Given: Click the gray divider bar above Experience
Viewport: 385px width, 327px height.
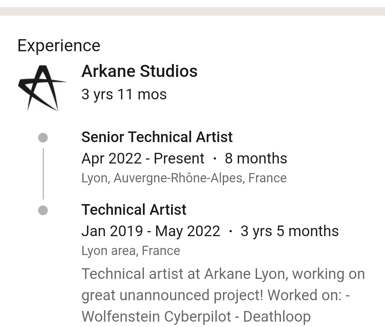Looking at the screenshot, I should click(192, 11).
